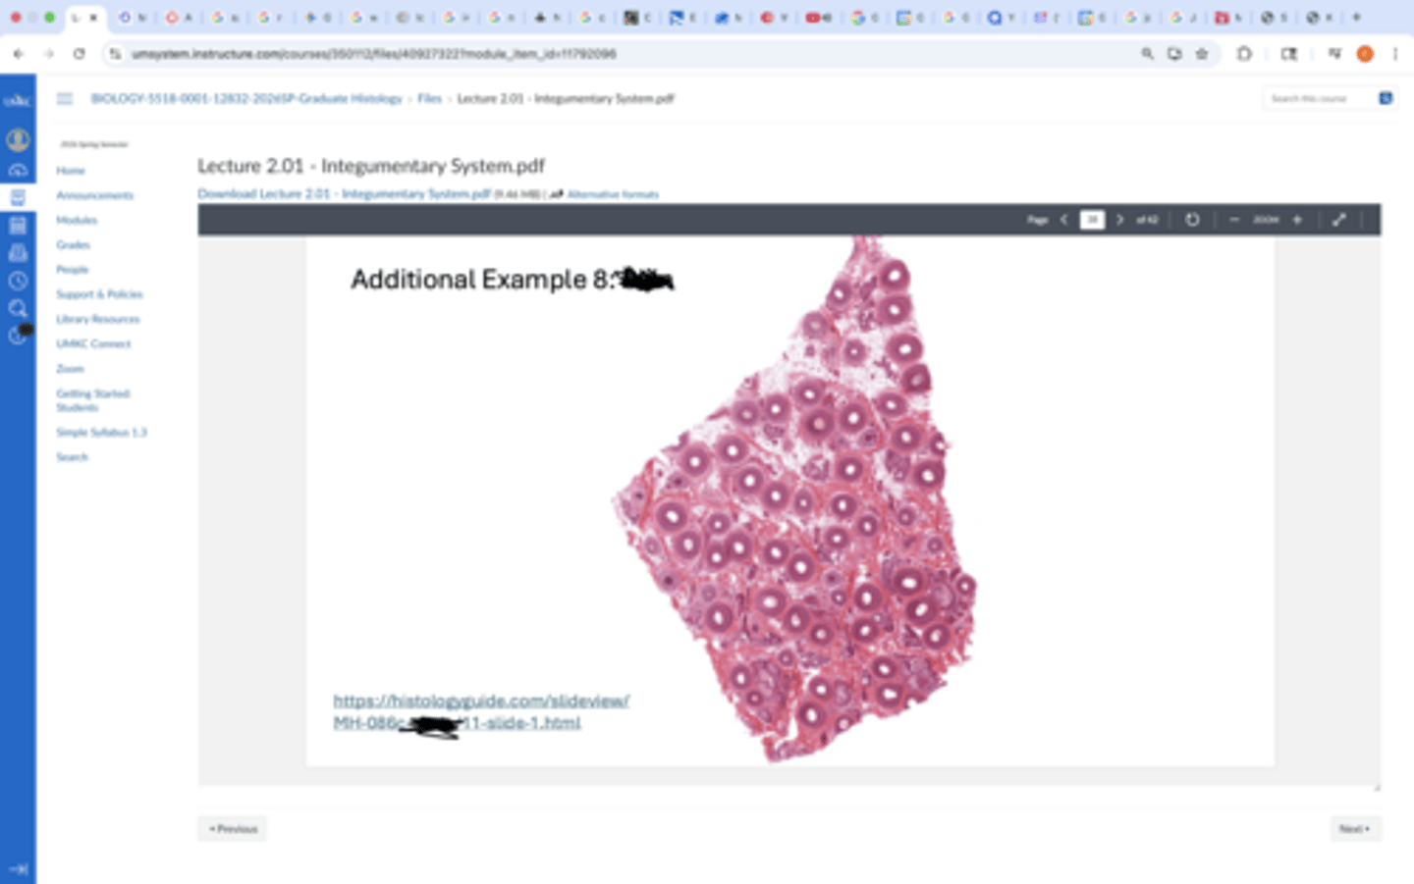This screenshot has height=884, width=1414.
Task: Open the Help icon with notification badge
Action: click(x=20, y=335)
